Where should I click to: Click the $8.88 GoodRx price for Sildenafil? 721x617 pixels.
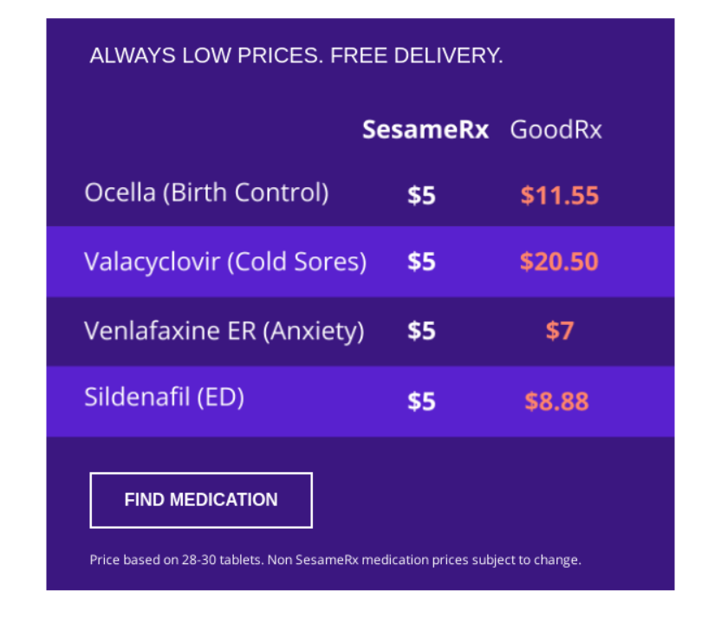pyautogui.click(x=555, y=401)
